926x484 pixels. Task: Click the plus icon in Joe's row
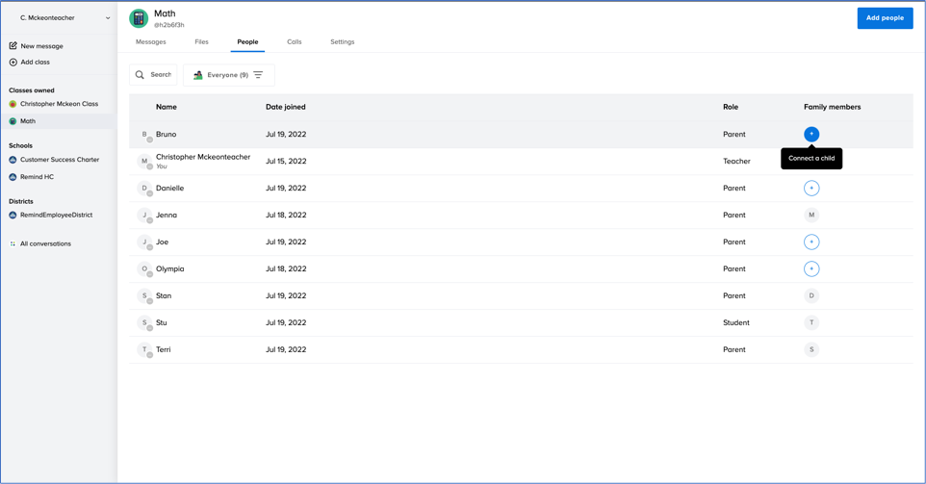[x=811, y=242]
